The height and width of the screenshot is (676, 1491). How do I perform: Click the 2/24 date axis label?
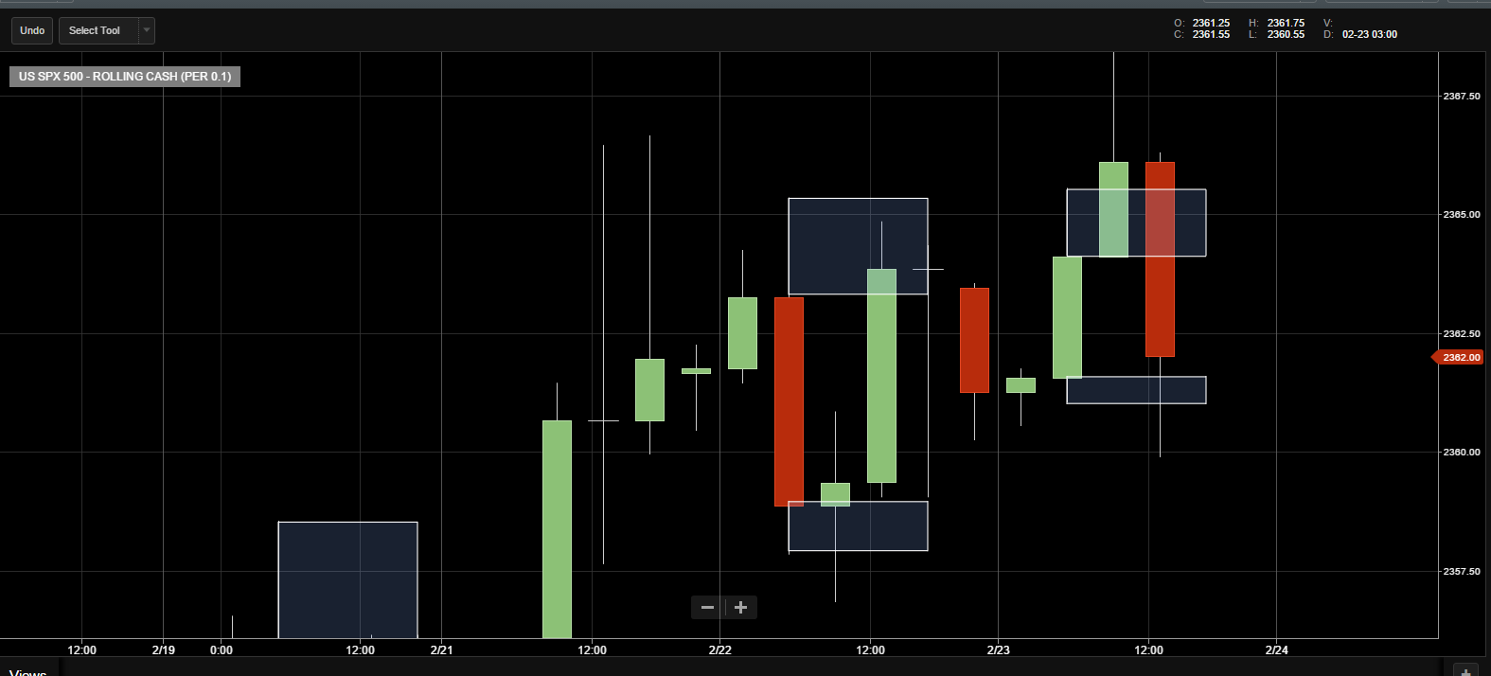[1276, 649]
